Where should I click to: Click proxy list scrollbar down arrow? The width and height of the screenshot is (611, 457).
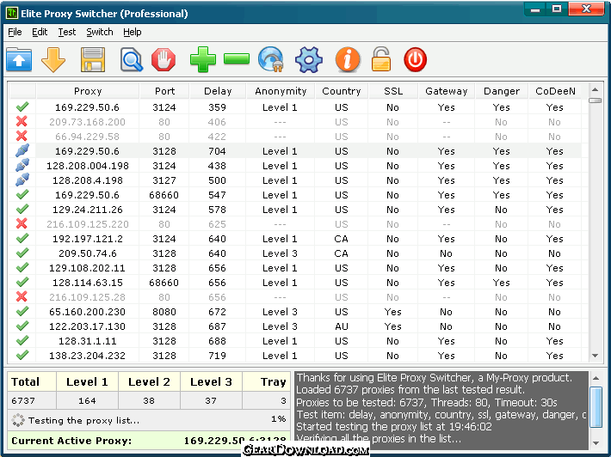coord(595,356)
